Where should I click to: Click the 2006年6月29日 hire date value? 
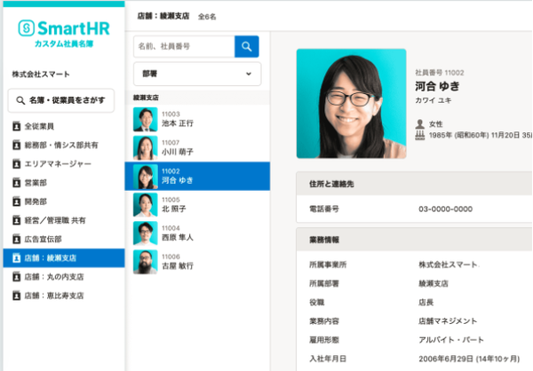coord(469,359)
